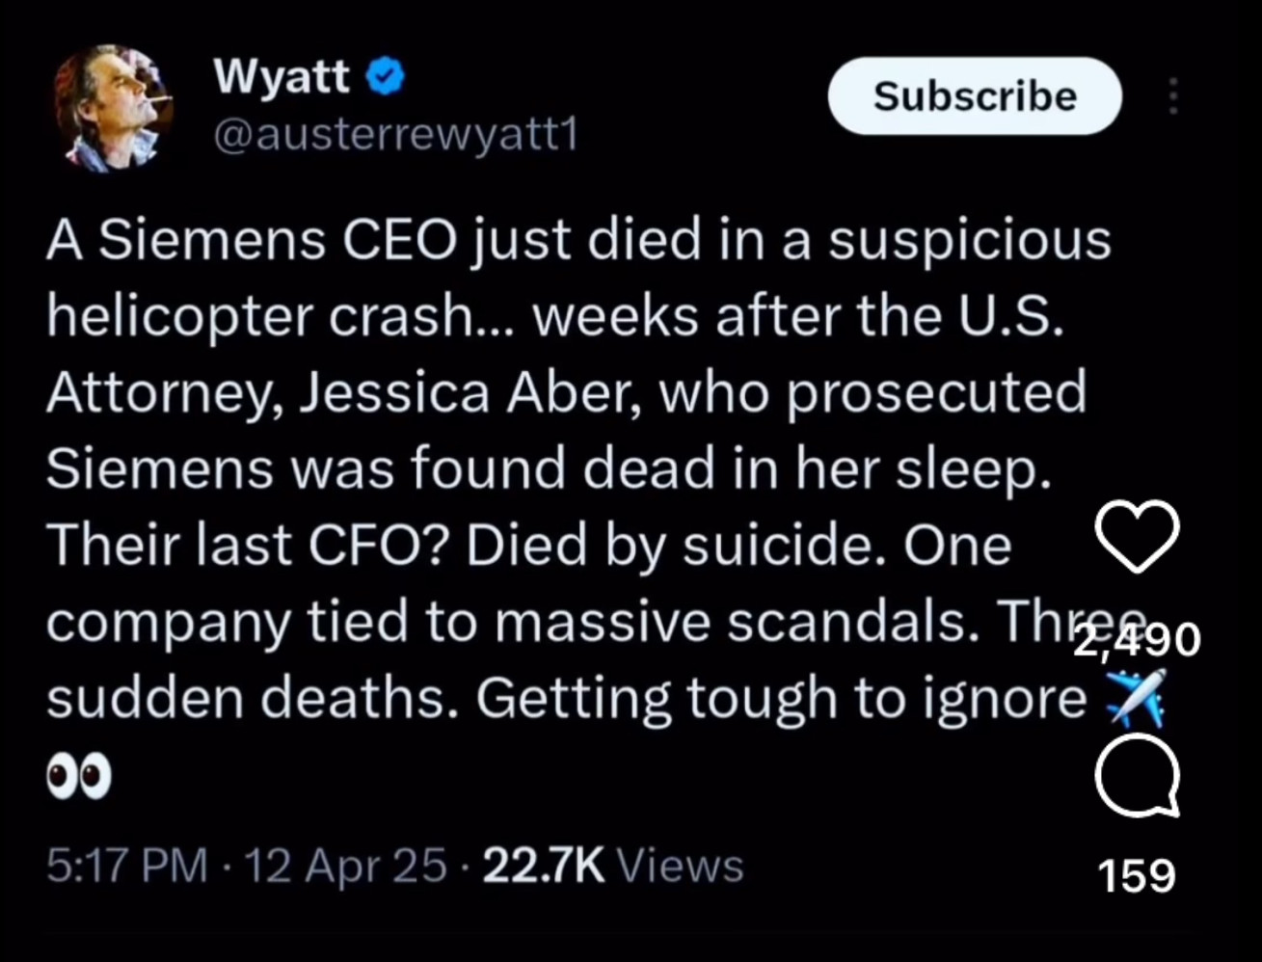The image size is (1262, 962).
Task: Click the 12 Apr 25 post date
Action: tap(346, 866)
